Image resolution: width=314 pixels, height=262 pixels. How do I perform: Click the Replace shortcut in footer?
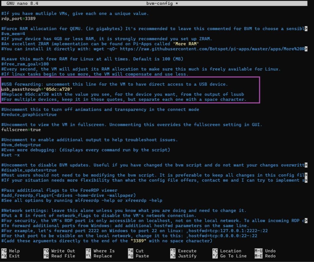pyautogui.click(x=100, y=256)
